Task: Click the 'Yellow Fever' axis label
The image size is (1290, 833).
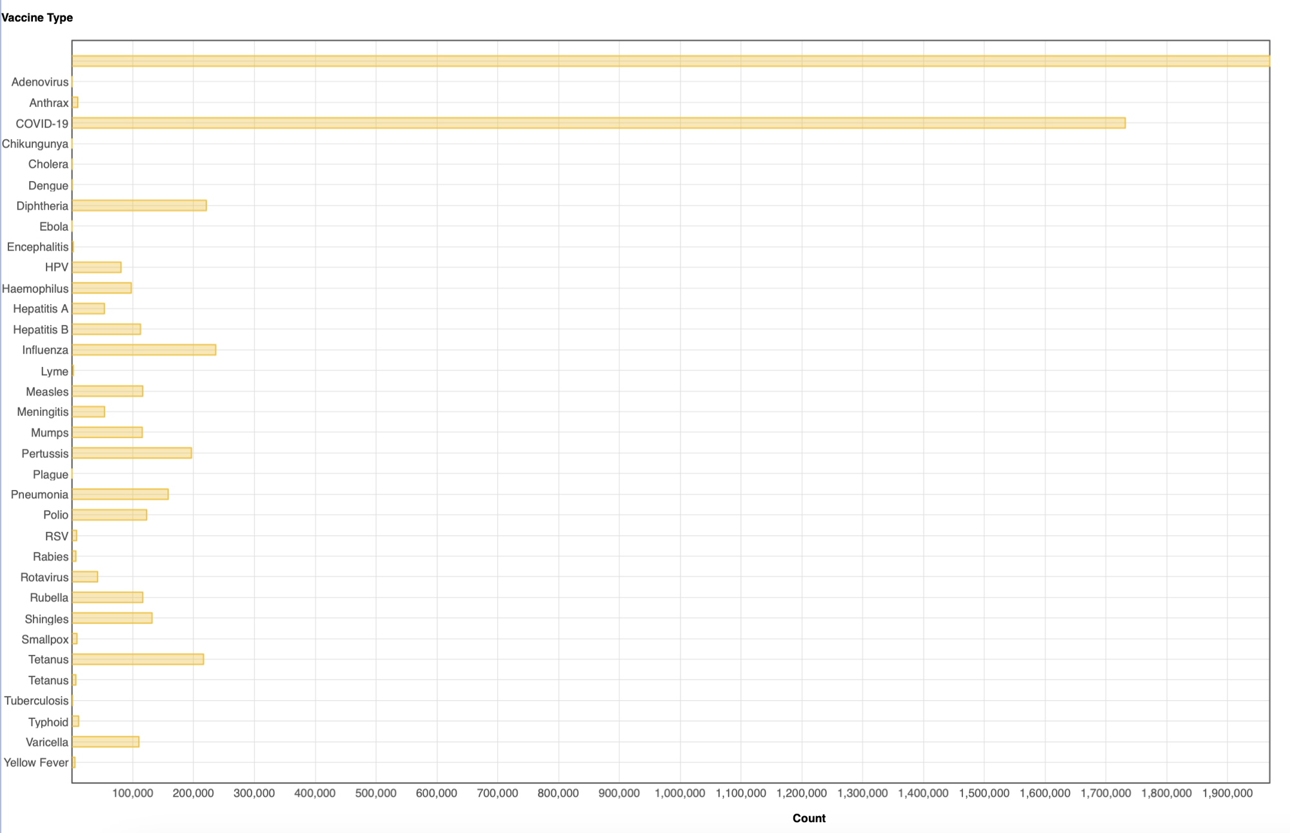Action: click(x=36, y=763)
